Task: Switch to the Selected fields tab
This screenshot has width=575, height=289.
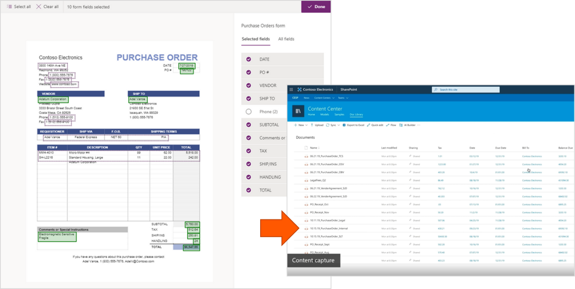Action: 256,39
